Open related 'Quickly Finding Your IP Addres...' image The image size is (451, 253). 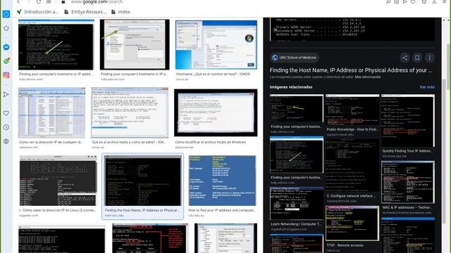(x=408, y=121)
